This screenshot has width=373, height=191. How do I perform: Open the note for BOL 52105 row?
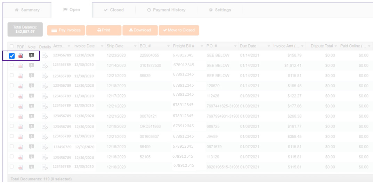point(31,157)
